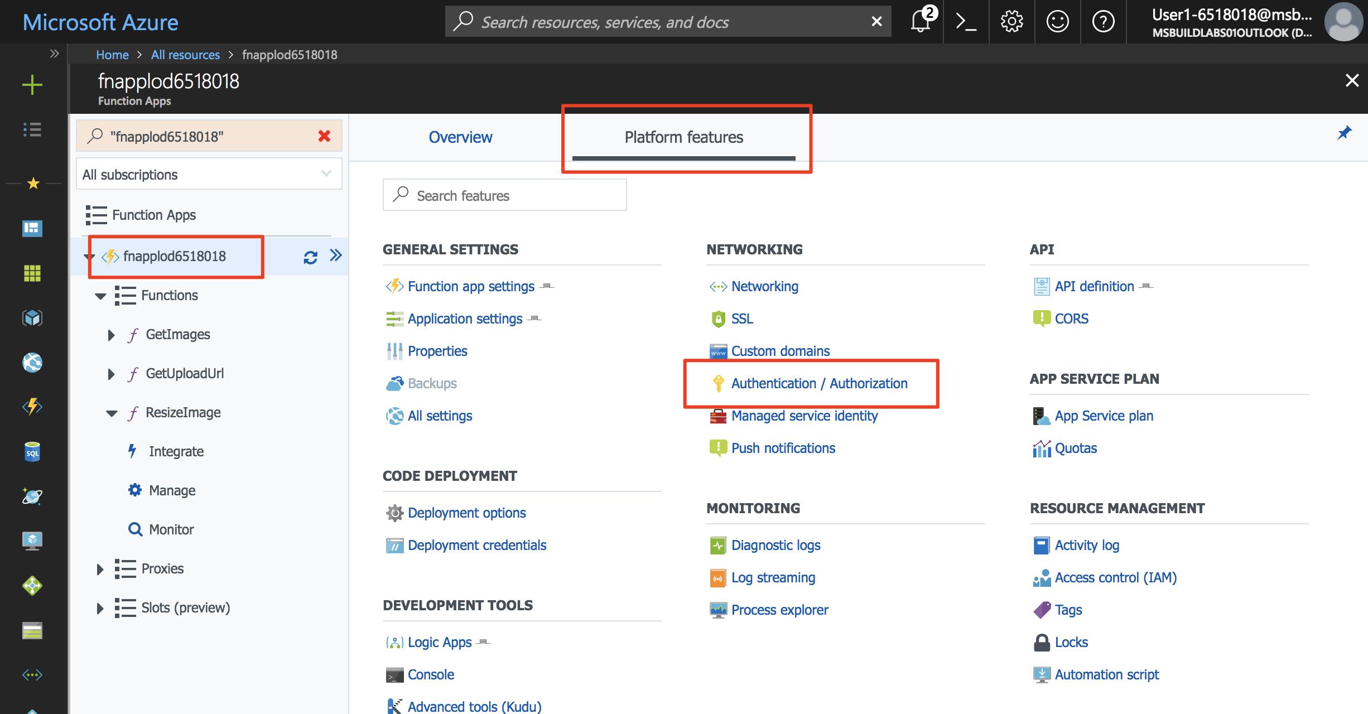
Task: Expand the GetUploadUrl function node
Action: coord(110,374)
